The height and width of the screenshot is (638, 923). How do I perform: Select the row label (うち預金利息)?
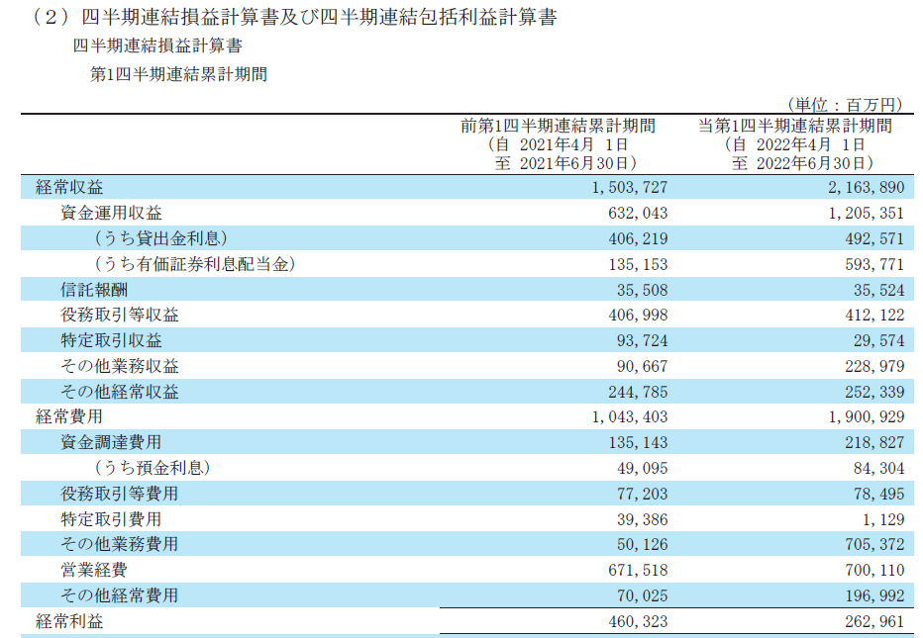point(153,468)
